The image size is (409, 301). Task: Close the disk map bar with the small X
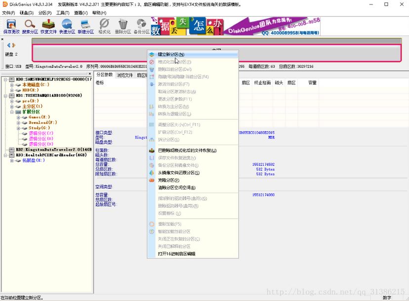point(2,39)
